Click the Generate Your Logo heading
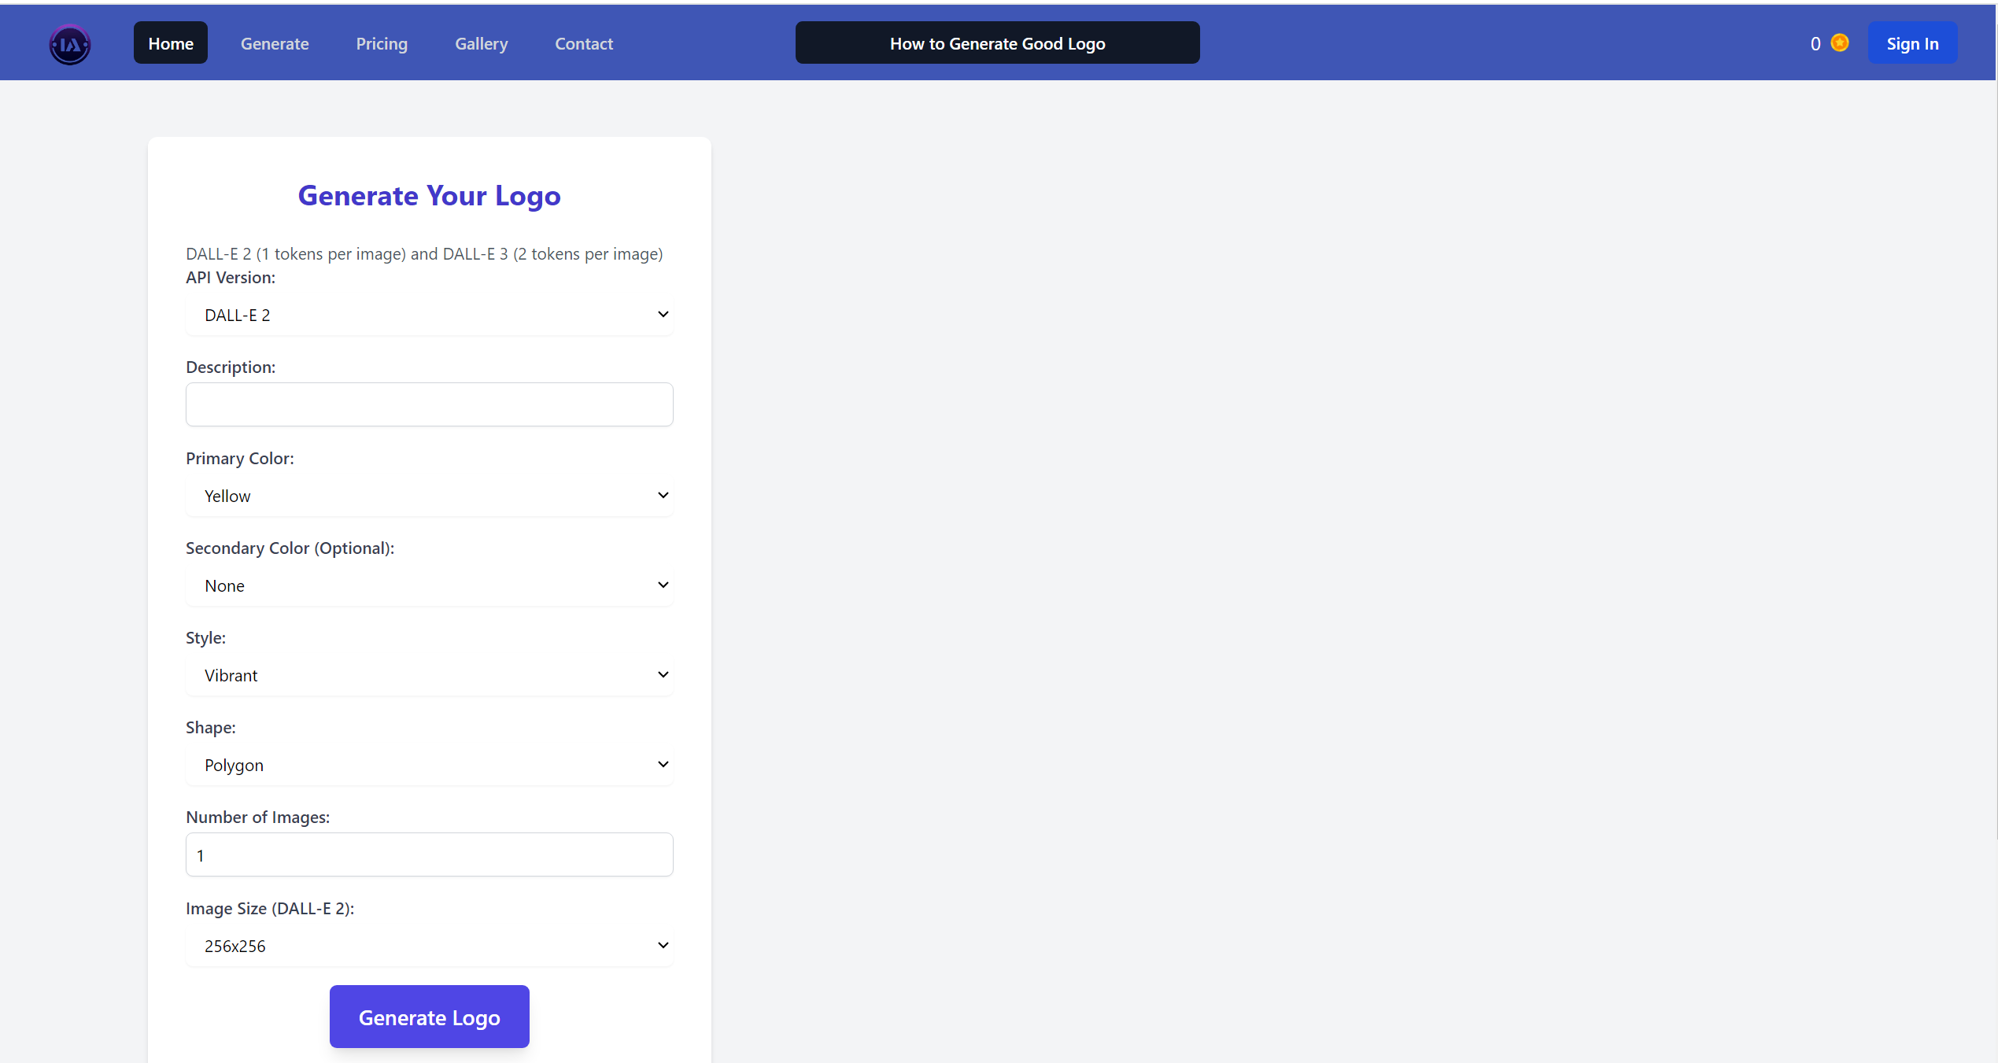The image size is (1998, 1063). 429,195
